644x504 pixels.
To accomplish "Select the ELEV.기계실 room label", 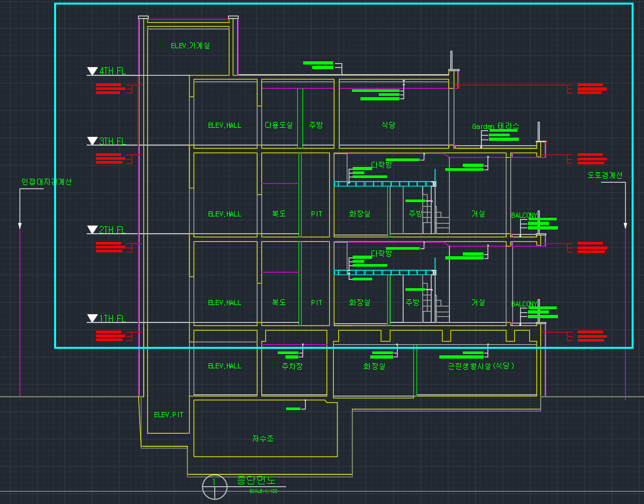I will [x=190, y=46].
